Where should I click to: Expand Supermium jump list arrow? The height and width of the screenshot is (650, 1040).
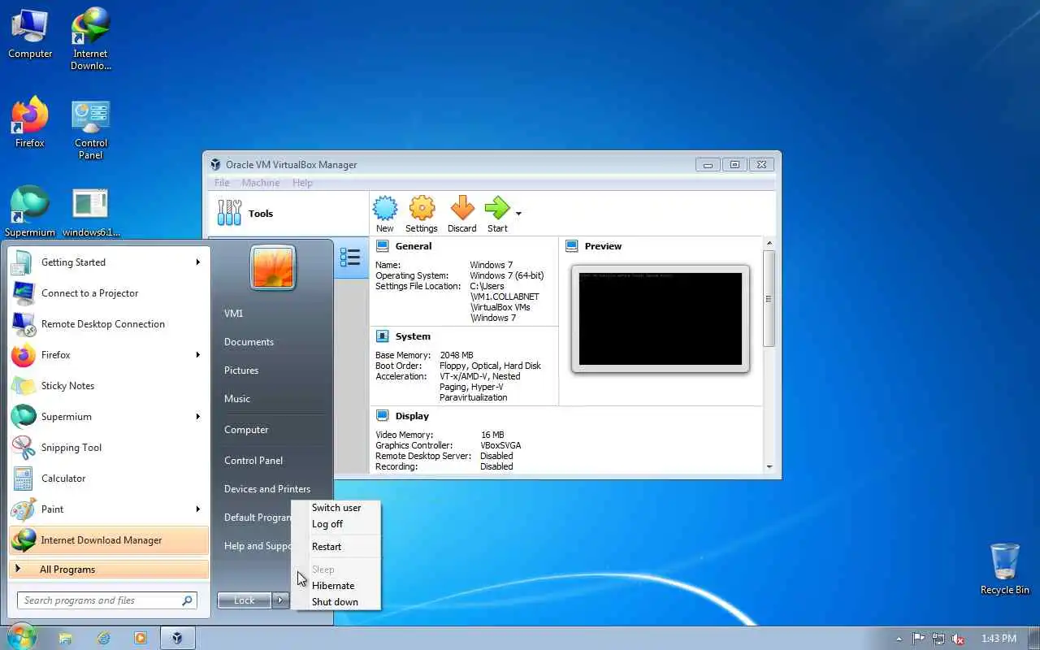pyautogui.click(x=197, y=416)
